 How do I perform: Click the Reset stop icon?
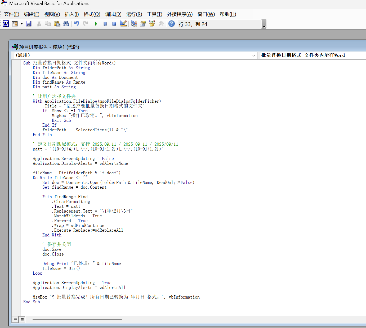[x=114, y=24]
